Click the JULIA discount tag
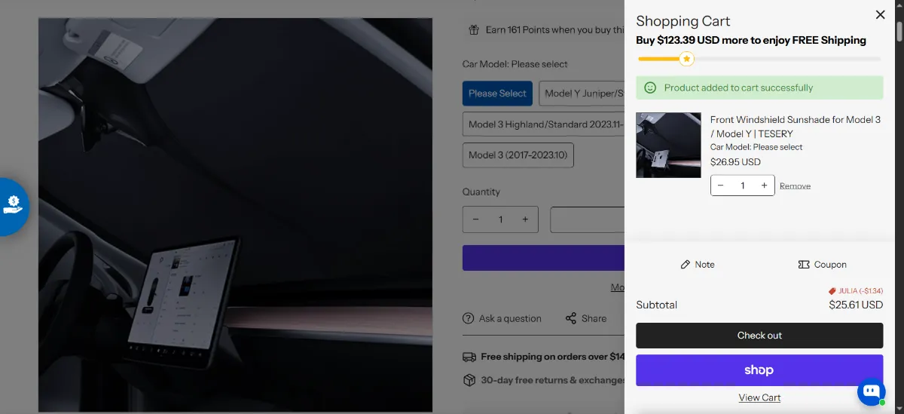 (x=855, y=290)
